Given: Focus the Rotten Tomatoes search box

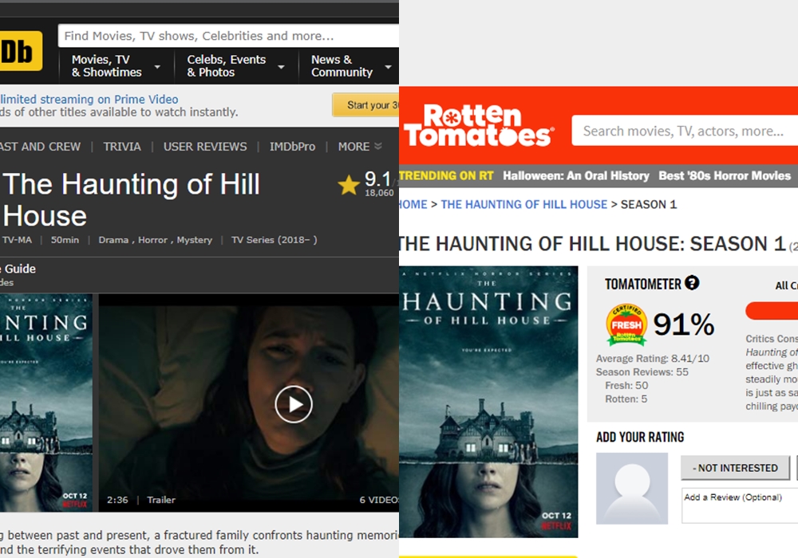Looking at the screenshot, I should click(x=684, y=131).
